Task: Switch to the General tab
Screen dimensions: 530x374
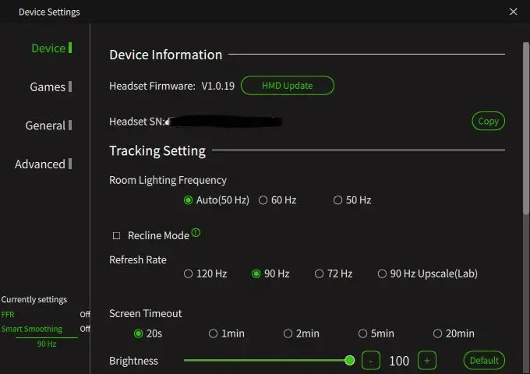Action: (x=46, y=125)
